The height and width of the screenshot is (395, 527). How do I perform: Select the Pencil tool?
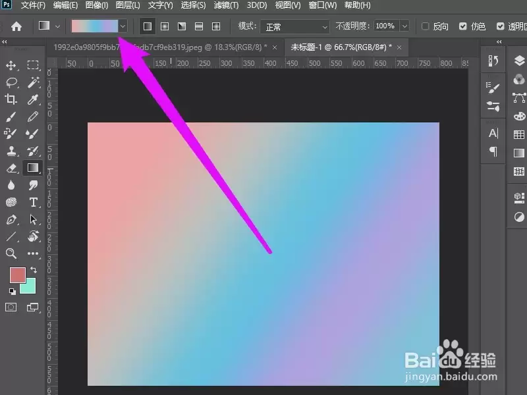coord(32,117)
